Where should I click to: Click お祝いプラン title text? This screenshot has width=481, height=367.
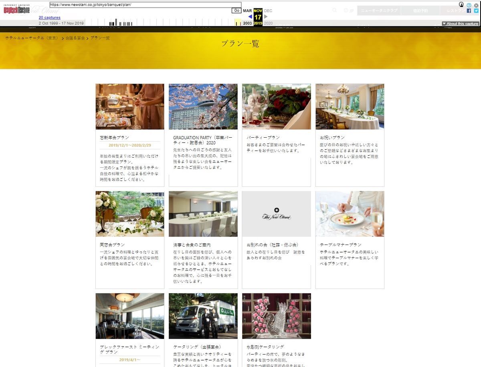[332, 137]
